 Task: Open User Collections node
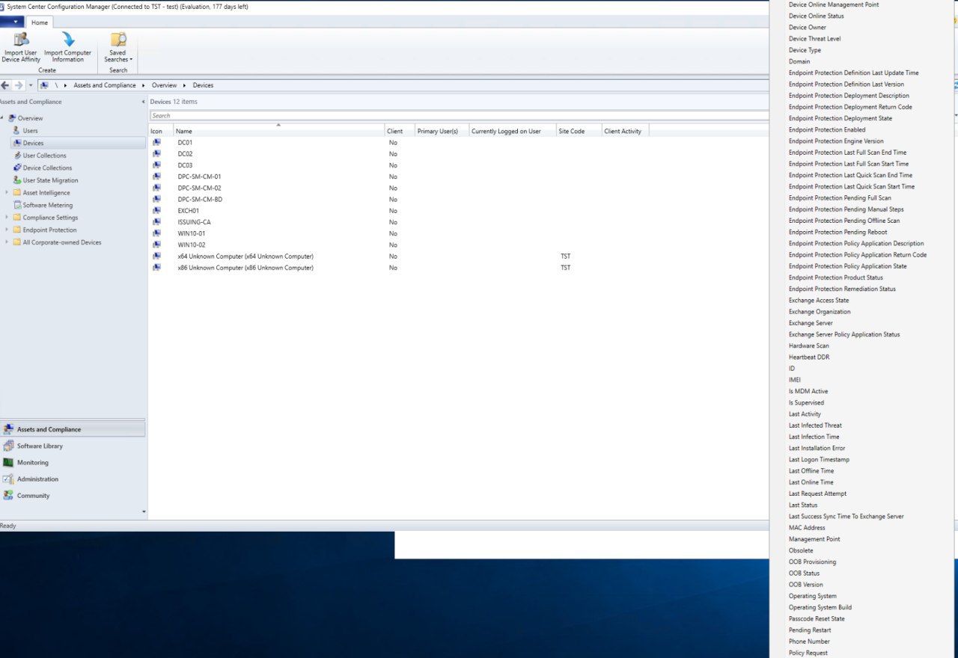tap(44, 156)
